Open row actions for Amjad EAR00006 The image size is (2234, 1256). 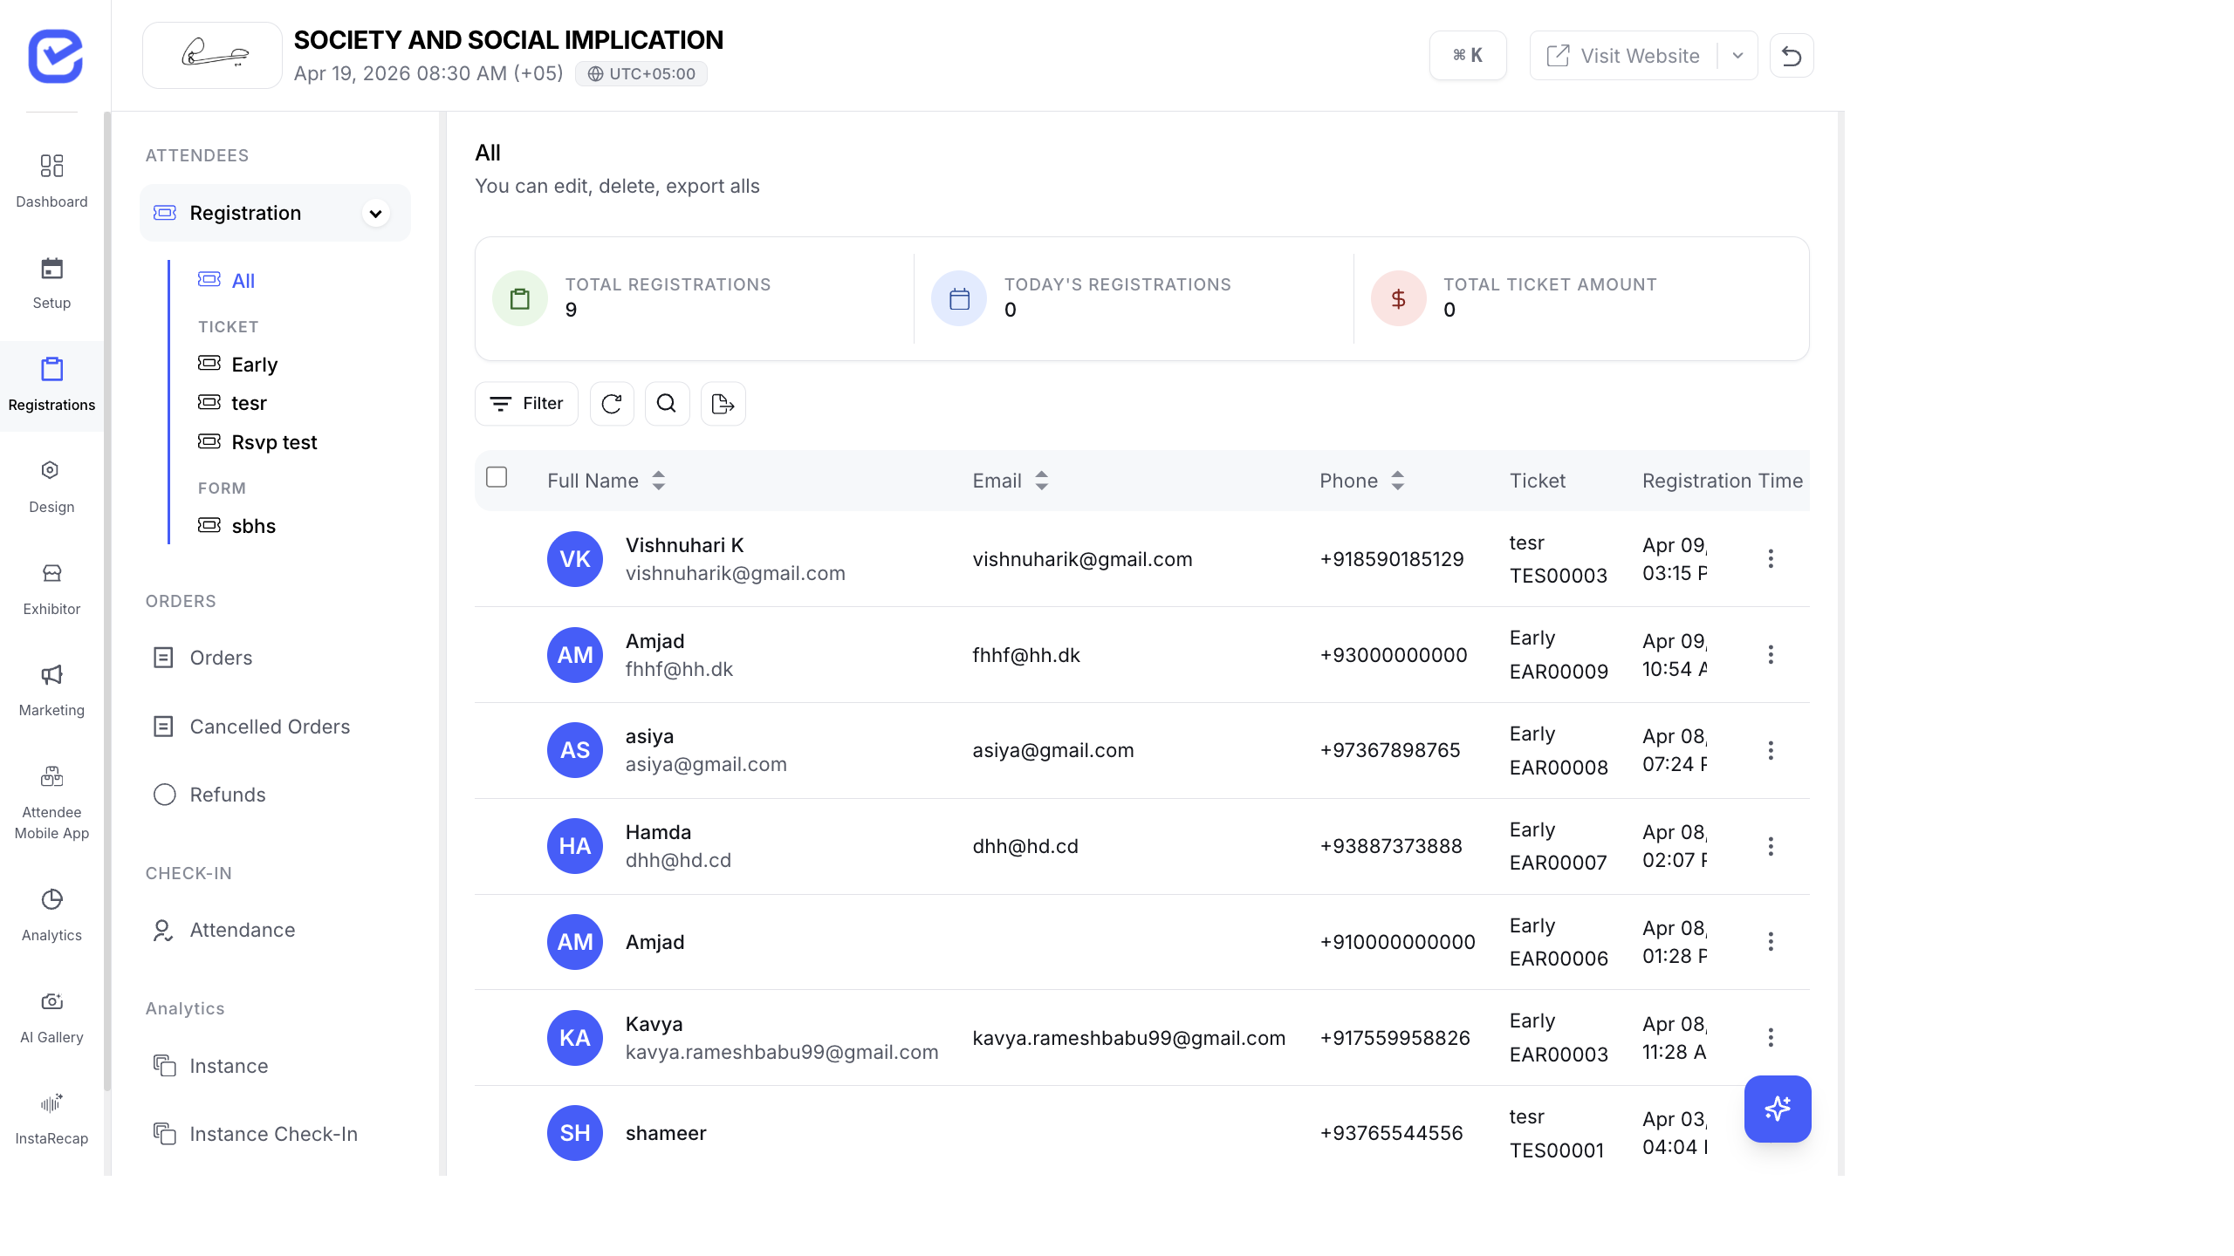coord(1771,942)
